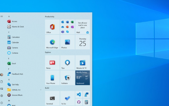This screenshot has height=106, width=169.
Task: Open the Thursday 25 calendar tile
Action: coord(82,42)
